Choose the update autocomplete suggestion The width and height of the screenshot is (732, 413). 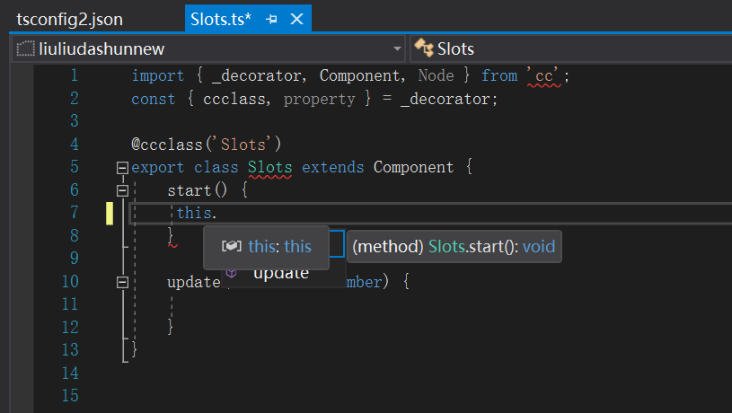click(x=281, y=273)
